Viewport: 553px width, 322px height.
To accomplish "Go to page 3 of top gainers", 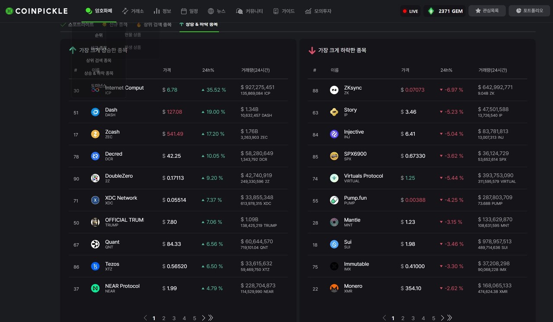I will tap(174, 319).
